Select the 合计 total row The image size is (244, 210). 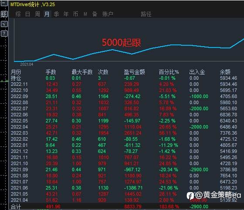tap(124, 207)
